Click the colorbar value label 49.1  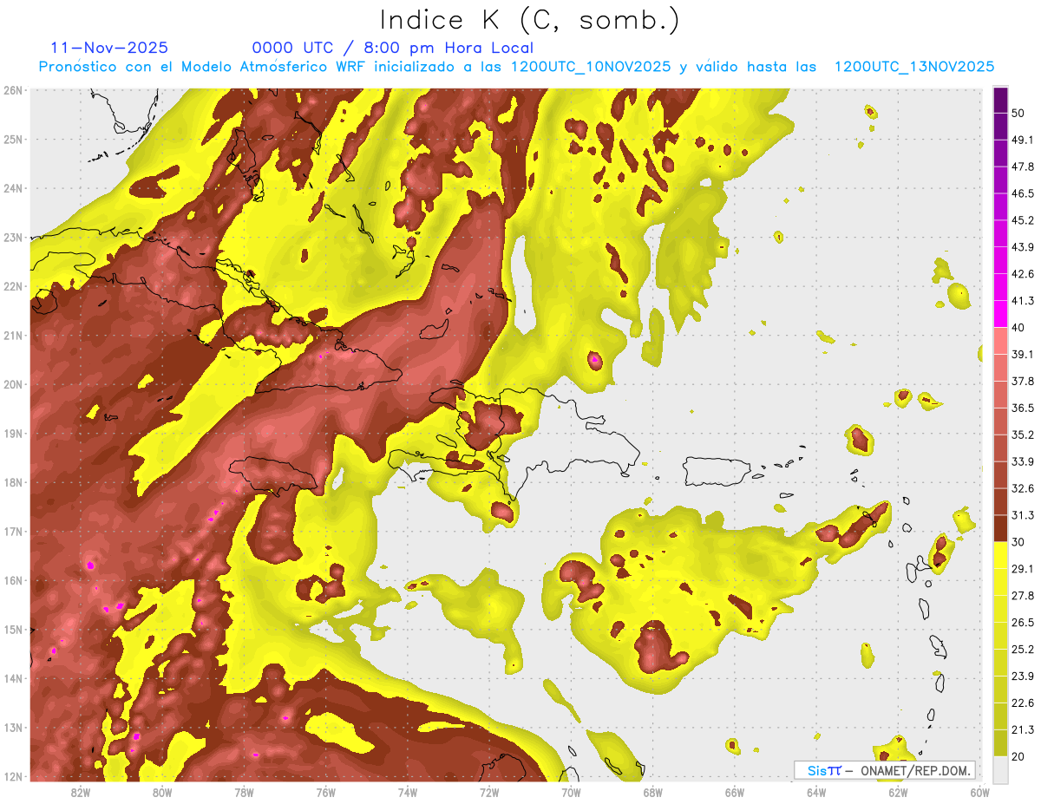click(1023, 140)
